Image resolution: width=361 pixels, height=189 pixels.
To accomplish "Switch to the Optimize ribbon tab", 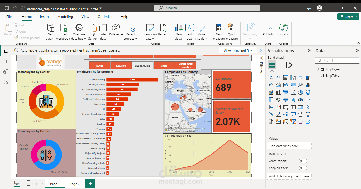I will [105, 17].
